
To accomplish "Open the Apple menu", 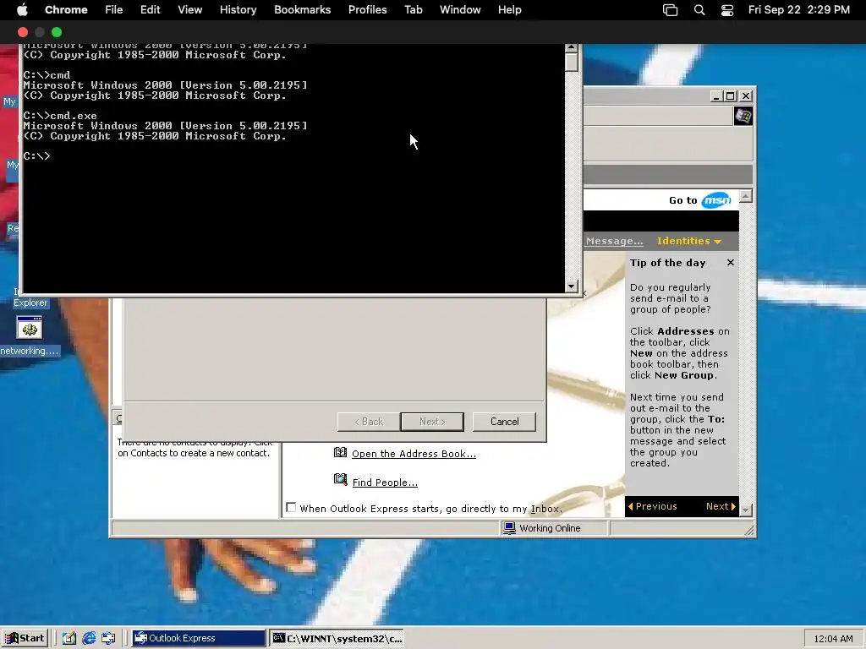I will [x=22, y=10].
